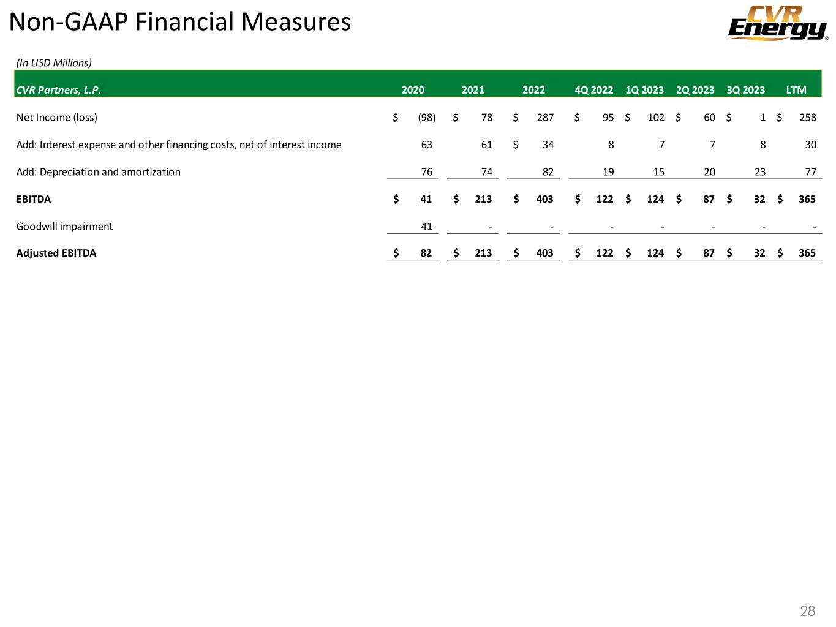Screen dimensions: 836x627
Task: Click the (In USD Millions) note
Action: [x=54, y=62]
